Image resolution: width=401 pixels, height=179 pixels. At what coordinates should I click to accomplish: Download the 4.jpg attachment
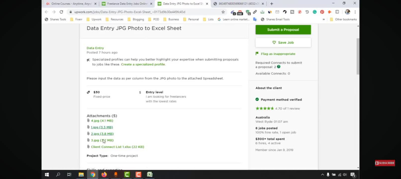click(x=102, y=121)
